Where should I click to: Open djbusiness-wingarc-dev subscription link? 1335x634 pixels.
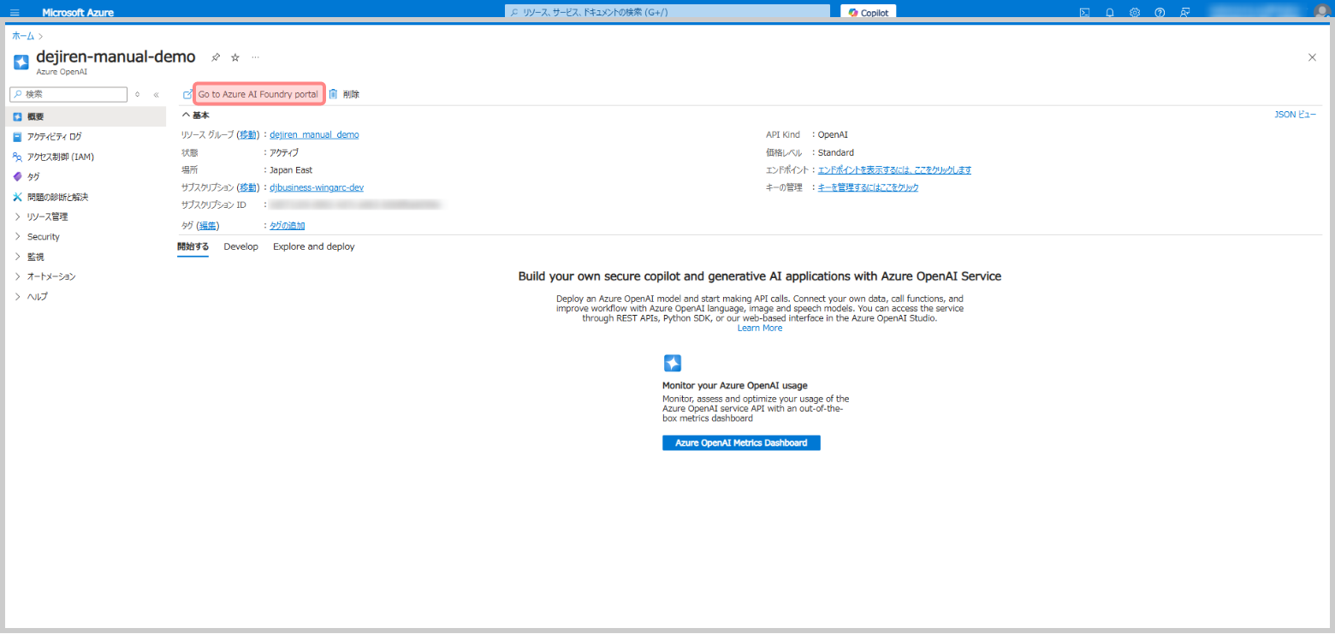(x=317, y=187)
